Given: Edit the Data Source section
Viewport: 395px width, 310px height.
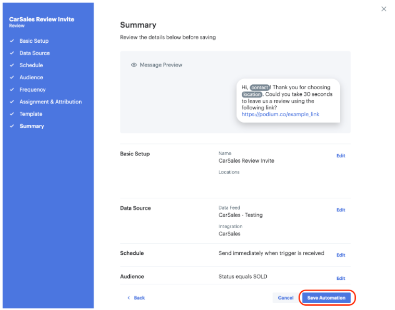Looking at the screenshot, I should pos(340,210).
